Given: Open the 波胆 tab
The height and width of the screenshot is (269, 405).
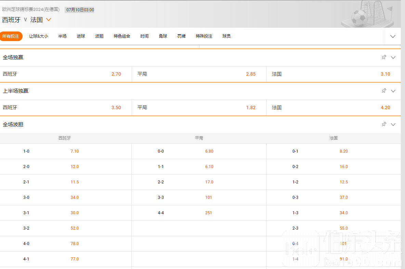Looking at the screenshot, I should (99, 36).
